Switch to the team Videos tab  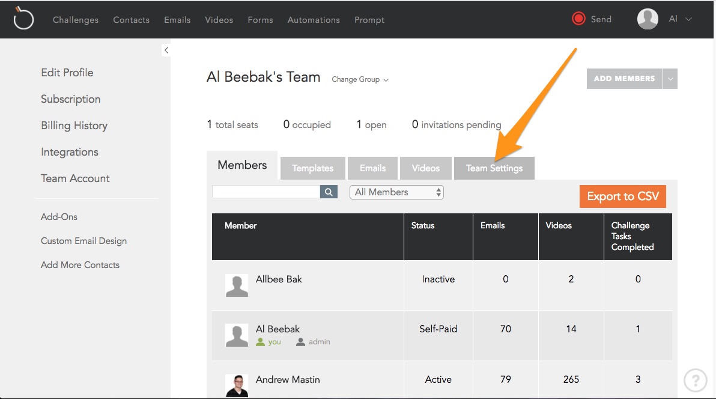coord(426,168)
